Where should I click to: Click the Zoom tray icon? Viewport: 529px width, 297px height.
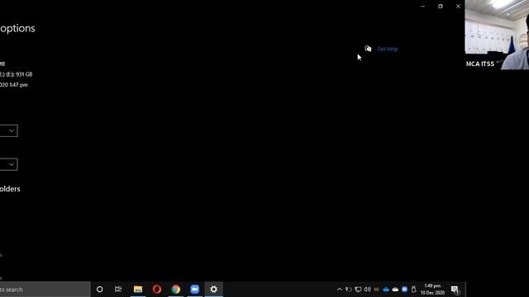[404, 290]
